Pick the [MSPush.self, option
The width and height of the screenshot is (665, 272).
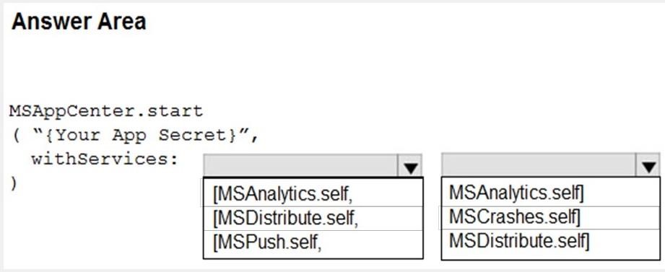[313, 242]
